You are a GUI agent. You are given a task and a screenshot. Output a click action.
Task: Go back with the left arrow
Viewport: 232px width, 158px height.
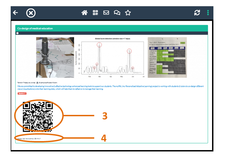15,13
